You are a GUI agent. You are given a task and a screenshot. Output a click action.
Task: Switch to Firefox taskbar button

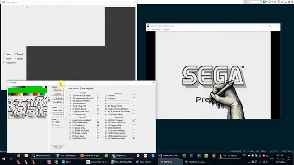[x=90, y=156]
